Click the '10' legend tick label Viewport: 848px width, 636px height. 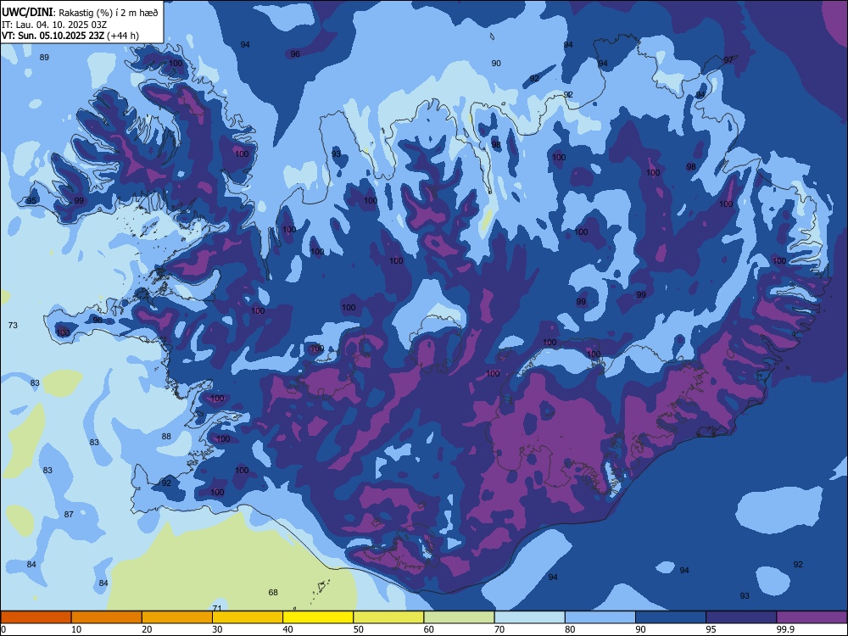pos(76,629)
